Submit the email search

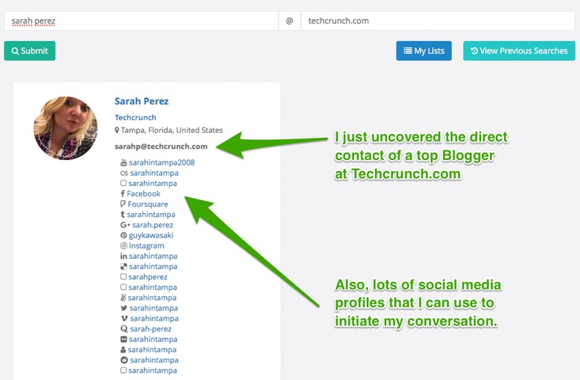(x=29, y=51)
